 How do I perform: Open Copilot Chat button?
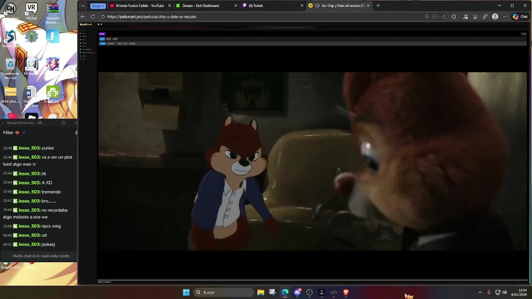(520, 17)
